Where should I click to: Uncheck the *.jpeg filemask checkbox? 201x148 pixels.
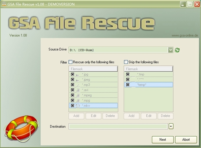click(73, 80)
